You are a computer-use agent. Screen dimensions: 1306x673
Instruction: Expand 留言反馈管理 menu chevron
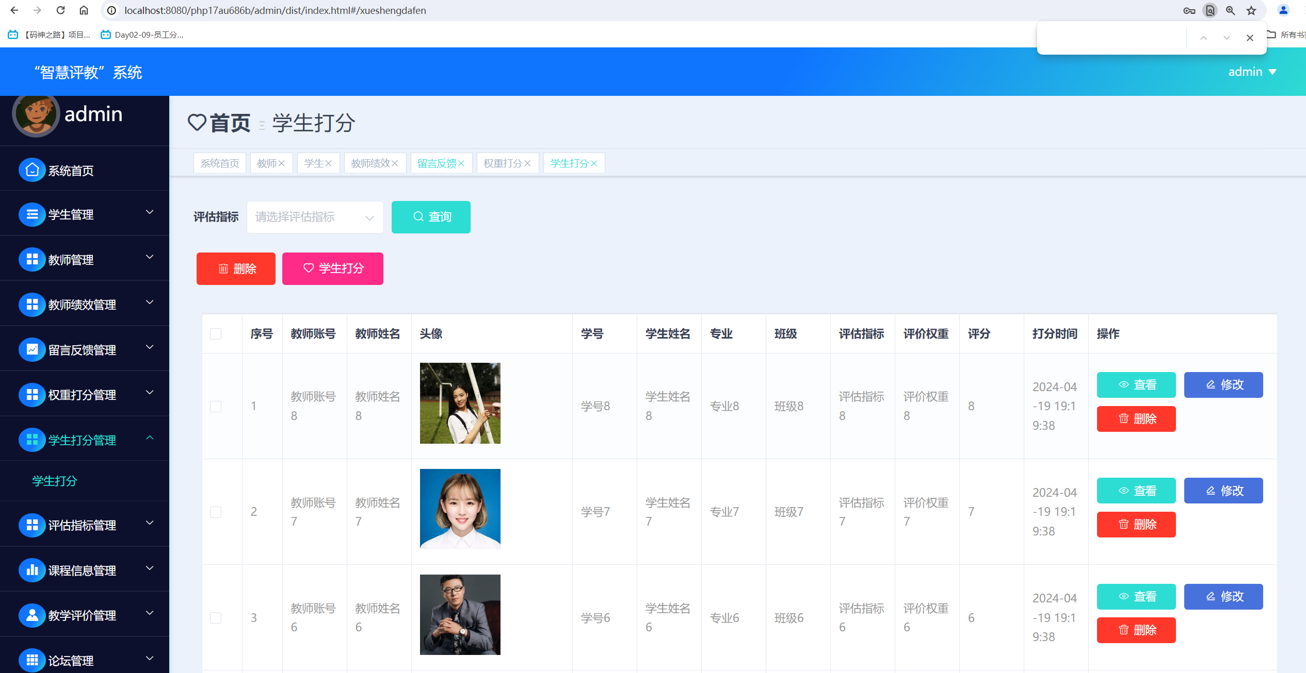click(x=150, y=347)
